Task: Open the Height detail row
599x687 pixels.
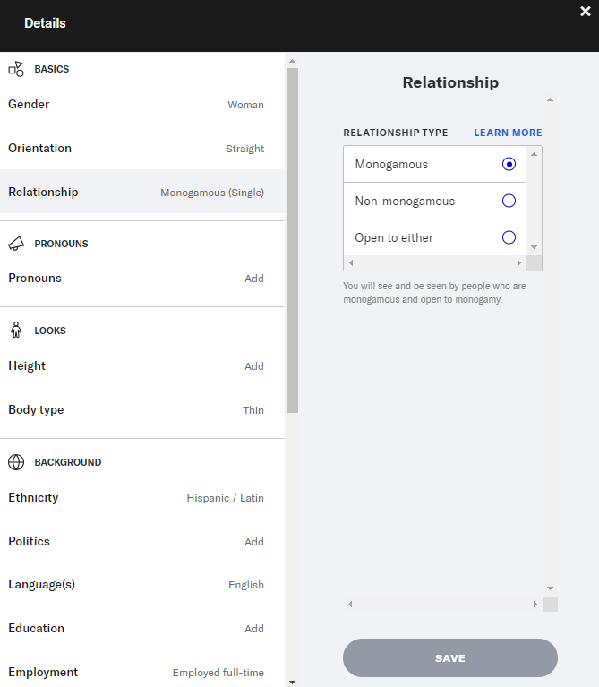Action: point(142,365)
